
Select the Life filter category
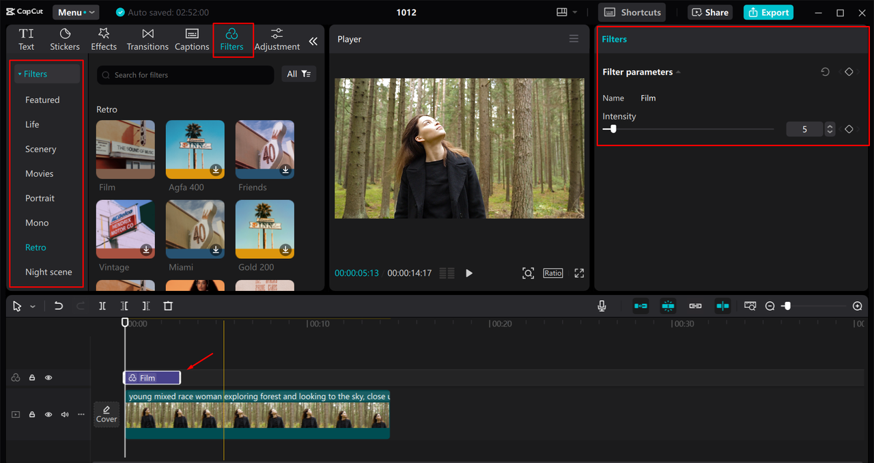(32, 124)
